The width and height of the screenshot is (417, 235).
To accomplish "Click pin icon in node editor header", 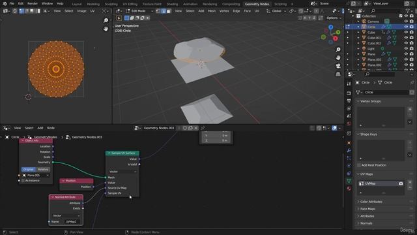I will 203,128.
